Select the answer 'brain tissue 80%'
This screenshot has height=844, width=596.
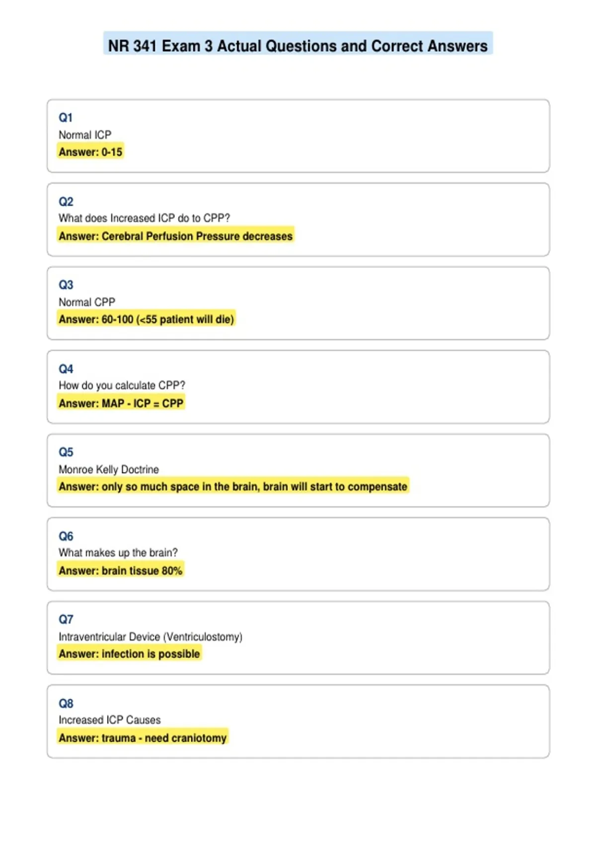pos(120,570)
